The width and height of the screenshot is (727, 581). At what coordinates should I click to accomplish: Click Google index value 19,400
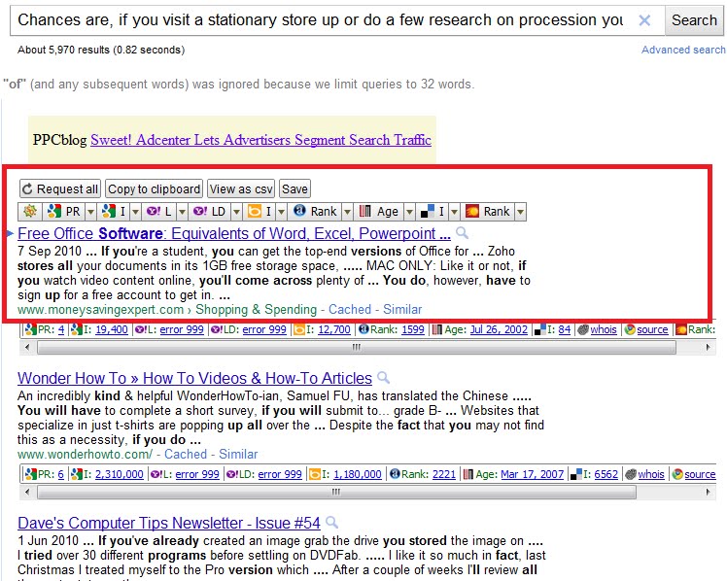(x=111, y=329)
